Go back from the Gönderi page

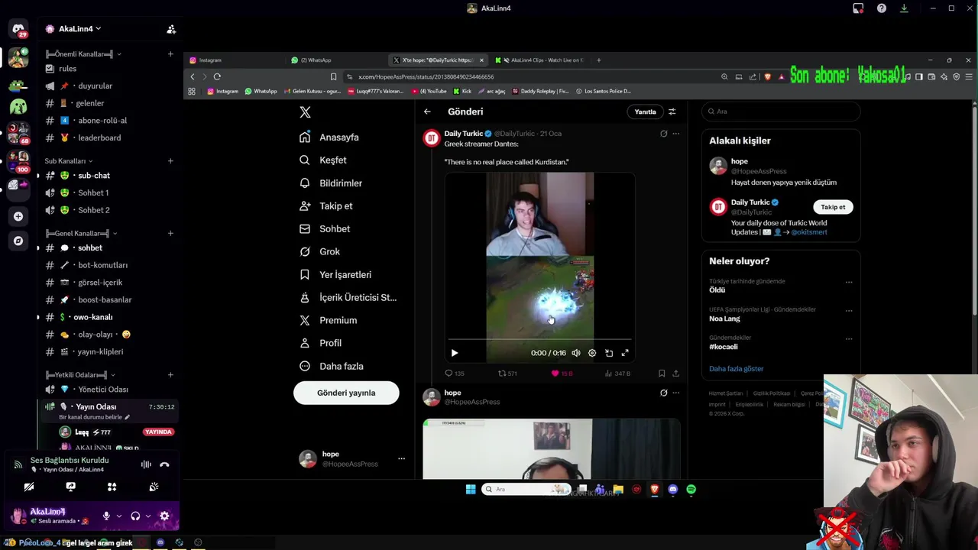click(427, 112)
